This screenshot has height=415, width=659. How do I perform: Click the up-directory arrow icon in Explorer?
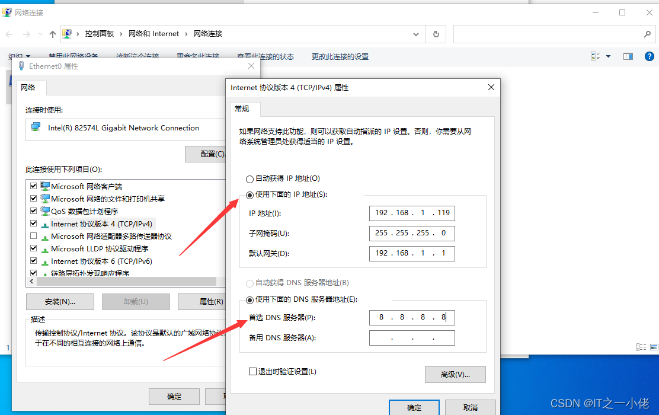click(53, 34)
